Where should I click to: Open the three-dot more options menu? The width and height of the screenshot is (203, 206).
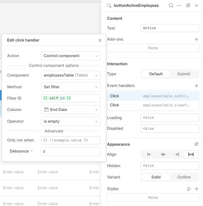click(179, 6)
